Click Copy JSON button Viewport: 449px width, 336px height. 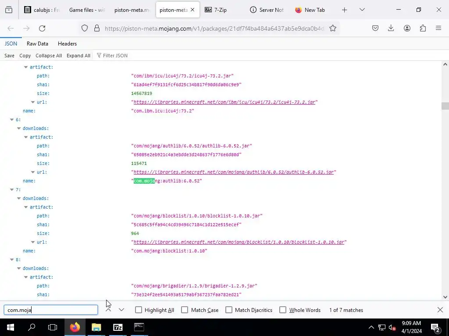tap(25, 56)
